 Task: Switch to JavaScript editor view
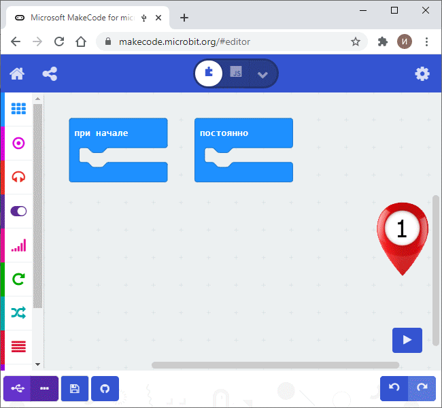point(236,72)
